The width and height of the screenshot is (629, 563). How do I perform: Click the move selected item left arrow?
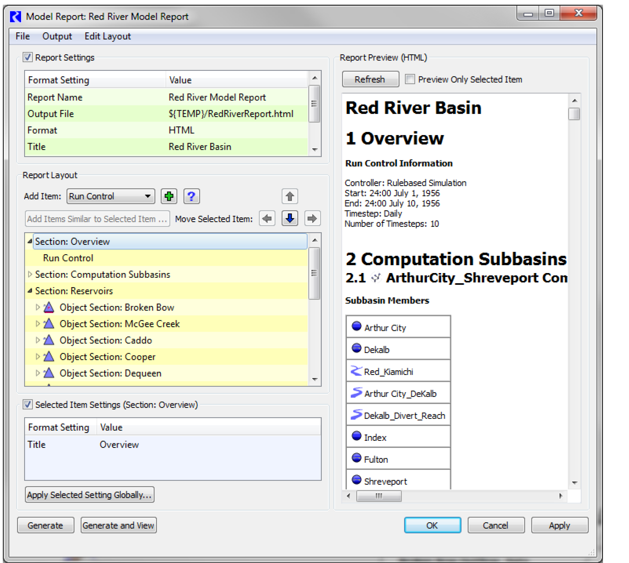[267, 218]
